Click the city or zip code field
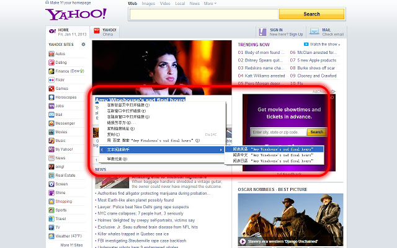This screenshot has width=397, height=248. 279,132
